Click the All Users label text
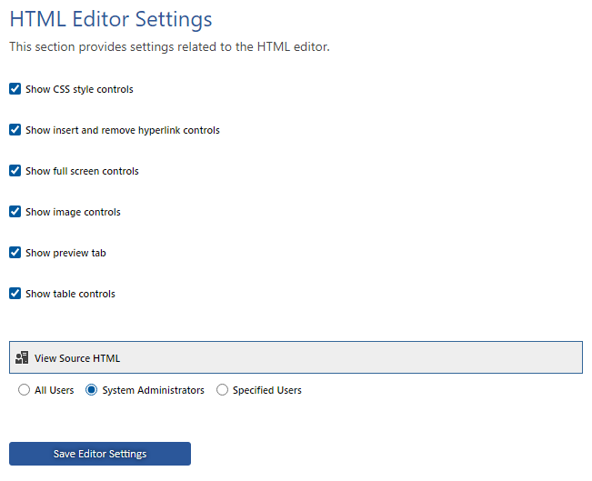Image resolution: width=592 pixels, height=481 pixels. (x=54, y=390)
